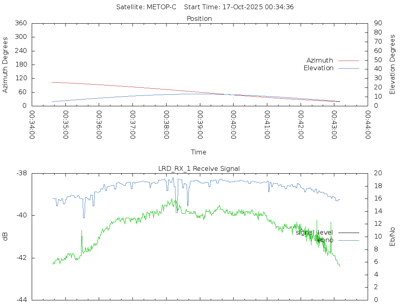This screenshot has width=411, height=308.
Task: Click the Time x-axis label
Action: click(x=199, y=152)
